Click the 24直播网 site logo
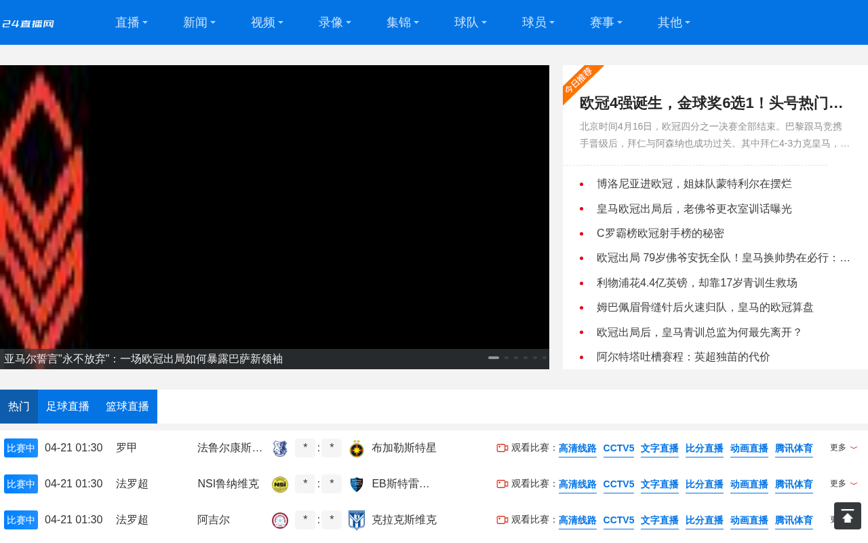Screen dimensions: 868x543 click(28, 24)
